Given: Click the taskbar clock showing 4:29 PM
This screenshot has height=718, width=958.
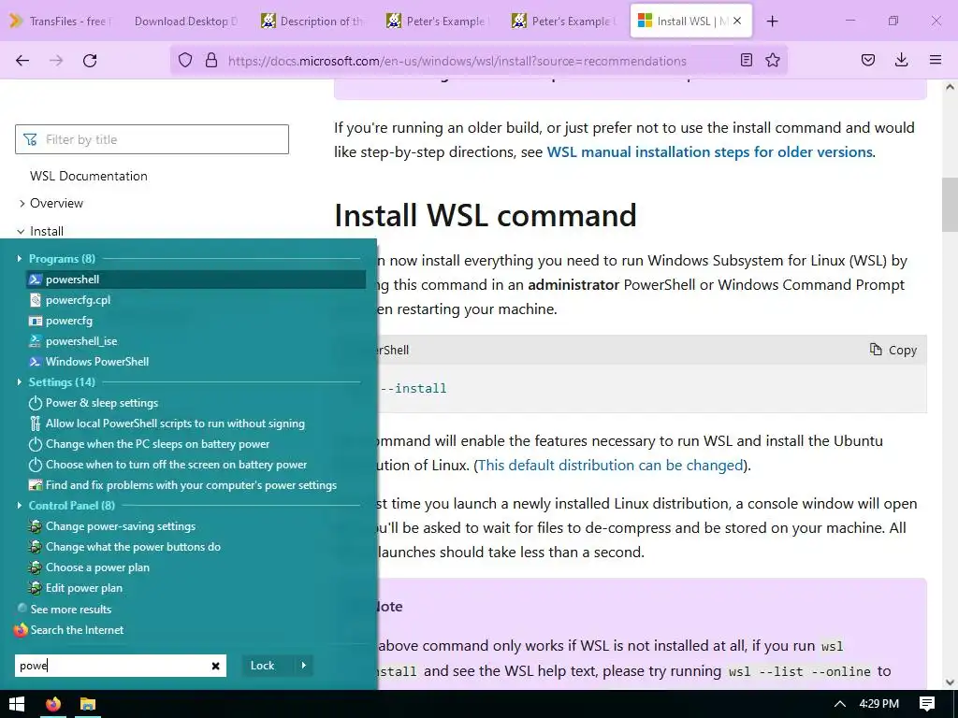Looking at the screenshot, I should pyautogui.click(x=878, y=704).
